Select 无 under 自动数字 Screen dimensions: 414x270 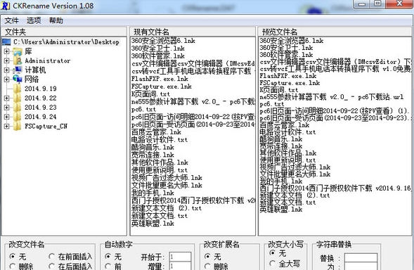coord(113,257)
